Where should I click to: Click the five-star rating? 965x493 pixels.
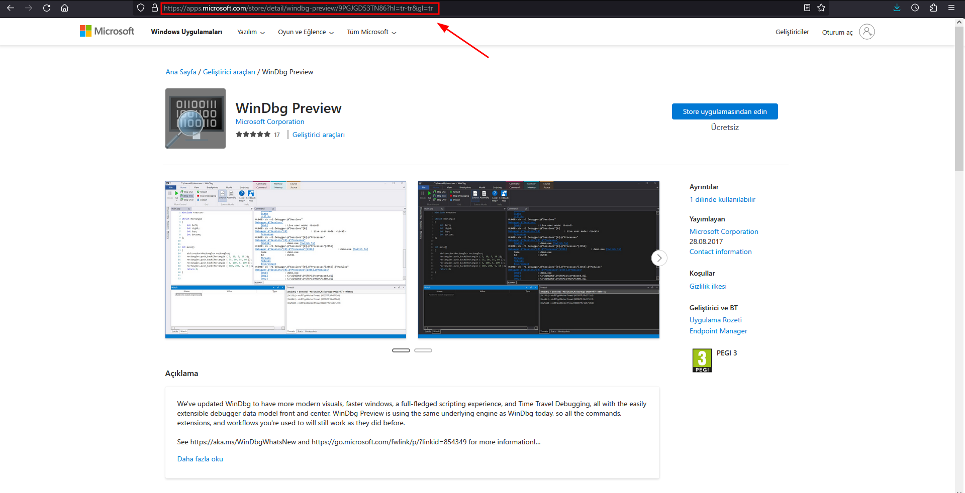253,135
